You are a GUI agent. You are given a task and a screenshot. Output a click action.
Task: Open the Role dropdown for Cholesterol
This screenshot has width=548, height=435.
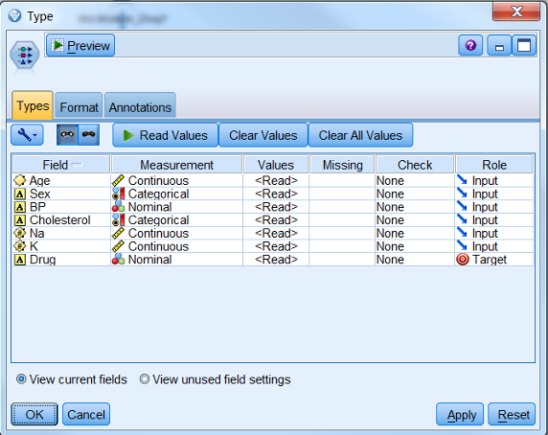[494, 220]
